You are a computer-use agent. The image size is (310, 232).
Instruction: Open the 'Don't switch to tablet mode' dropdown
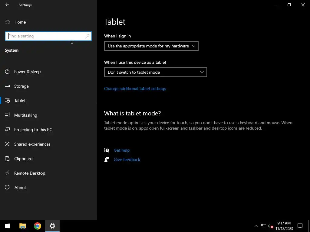point(155,72)
